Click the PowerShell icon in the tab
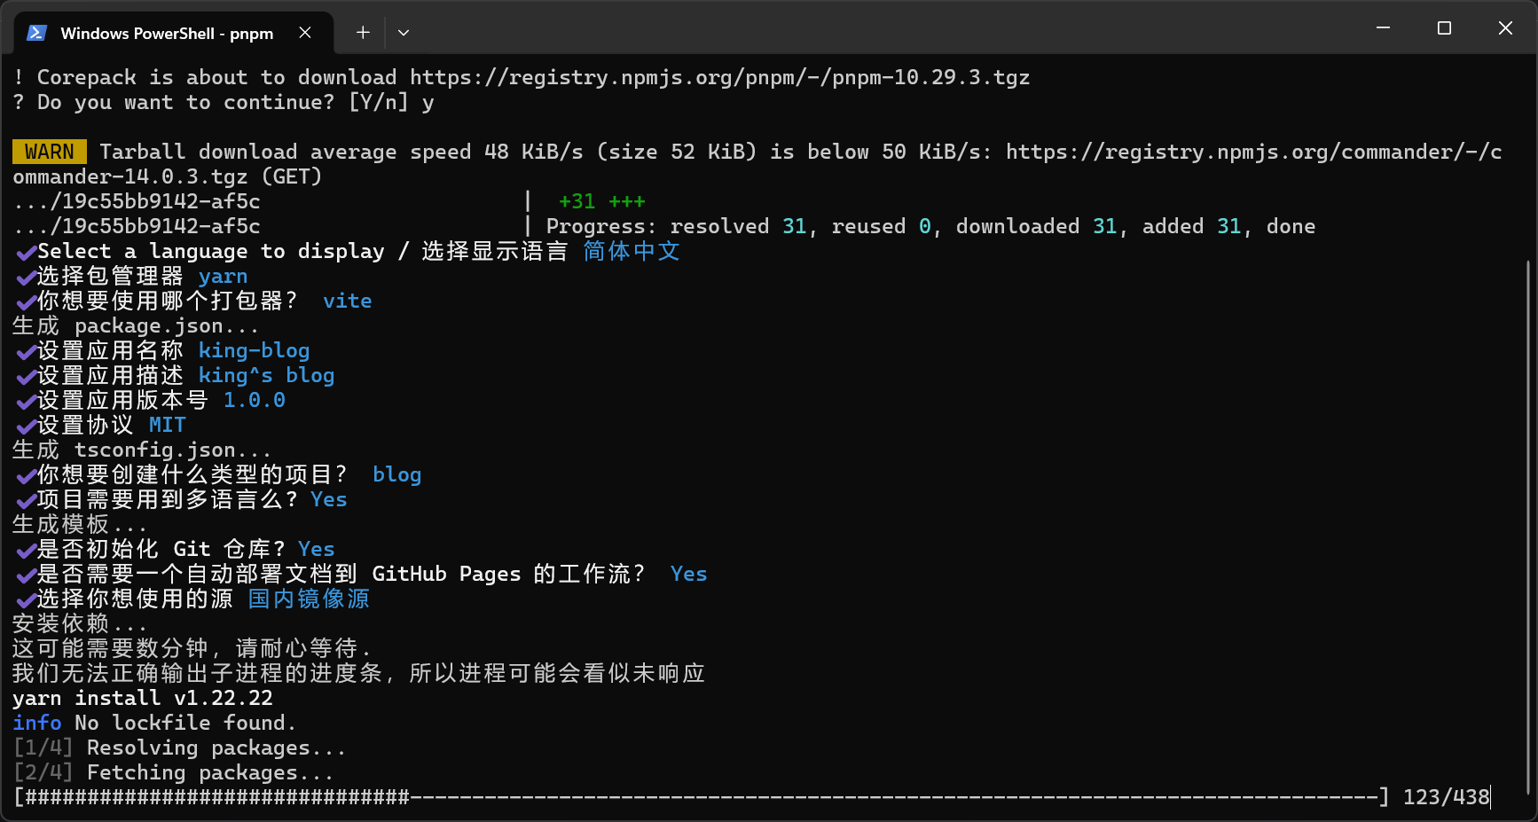Screen dimensions: 1538x822 coord(36,33)
